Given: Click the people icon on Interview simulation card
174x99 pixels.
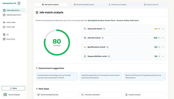Looking at the screenshot, I should coord(82,95).
